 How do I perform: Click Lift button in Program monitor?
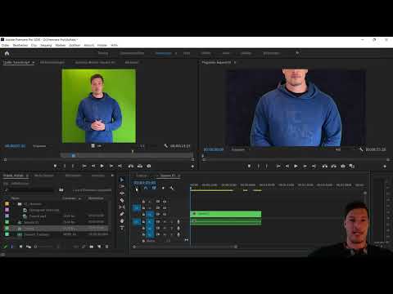324,166
